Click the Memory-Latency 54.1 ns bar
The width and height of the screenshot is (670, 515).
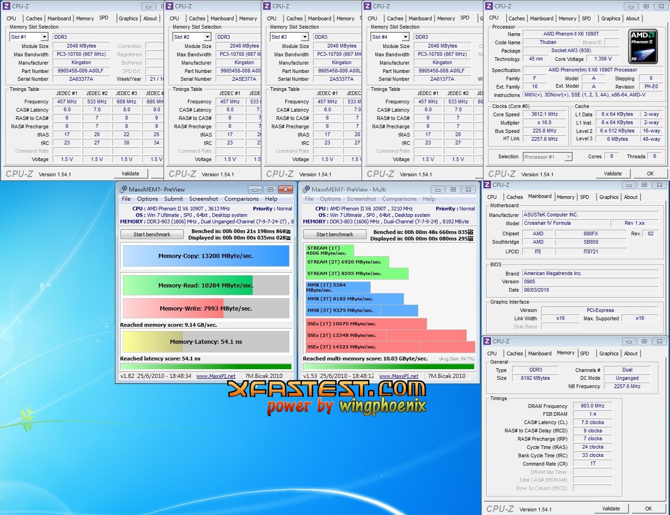pos(206,342)
